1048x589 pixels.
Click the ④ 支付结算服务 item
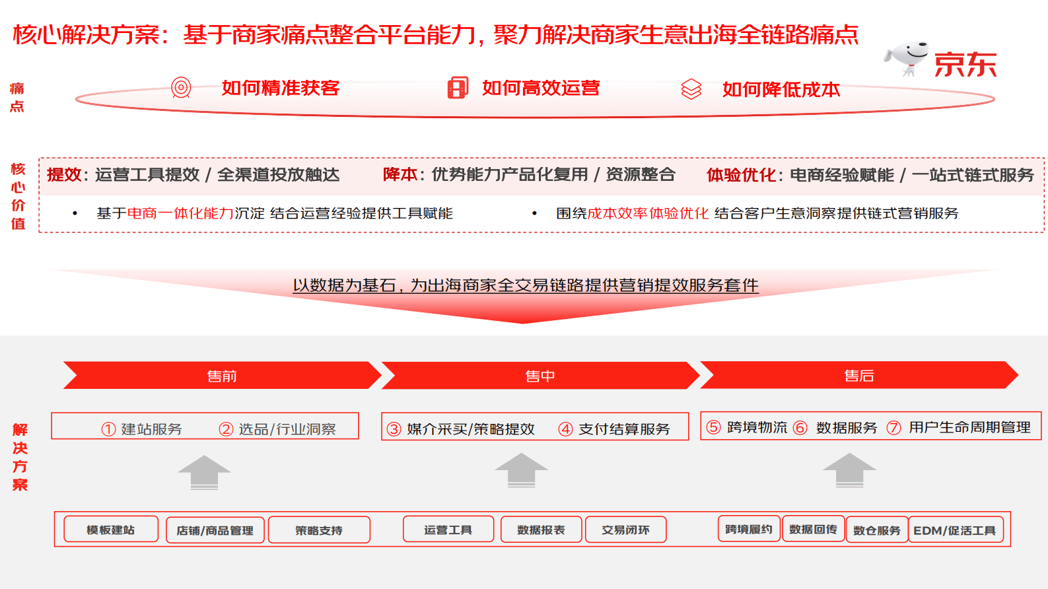(614, 429)
